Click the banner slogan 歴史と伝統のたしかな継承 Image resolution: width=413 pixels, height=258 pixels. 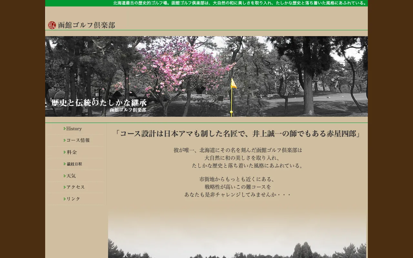pos(99,103)
